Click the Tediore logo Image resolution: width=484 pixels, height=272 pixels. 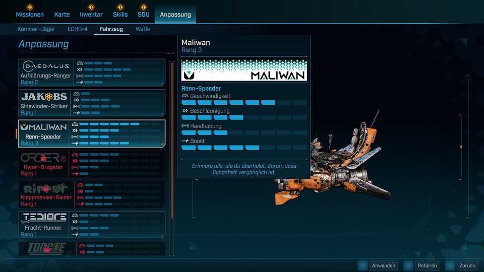[43, 218]
